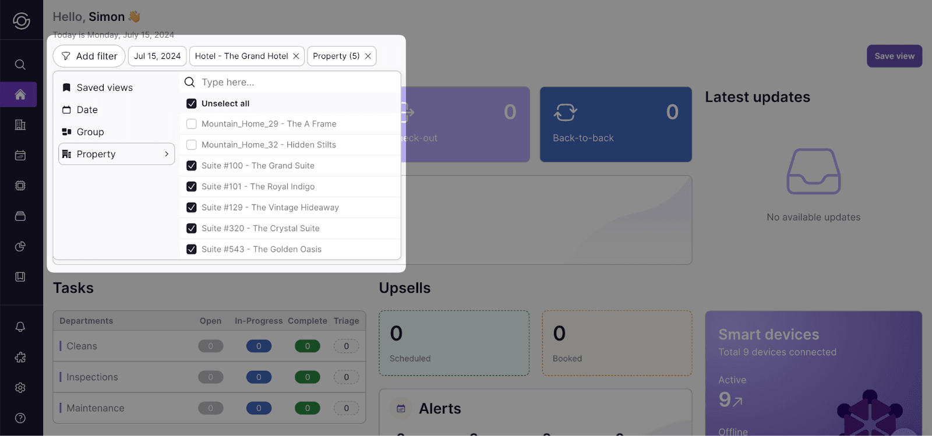The width and height of the screenshot is (932, 436).
Task: Click the Save view button
Action: click(894, 56)
